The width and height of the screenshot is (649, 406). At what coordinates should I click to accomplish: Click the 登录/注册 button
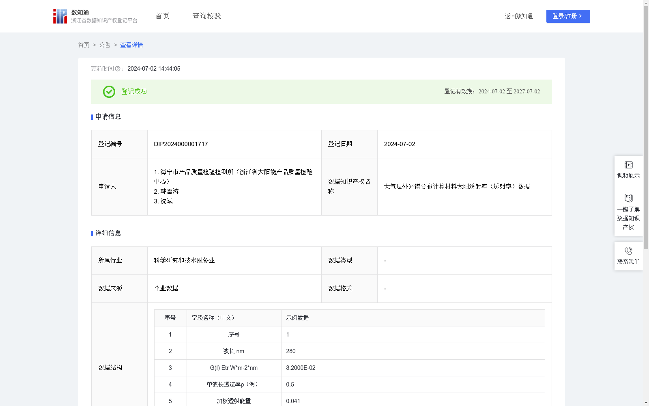coord(568,16)
